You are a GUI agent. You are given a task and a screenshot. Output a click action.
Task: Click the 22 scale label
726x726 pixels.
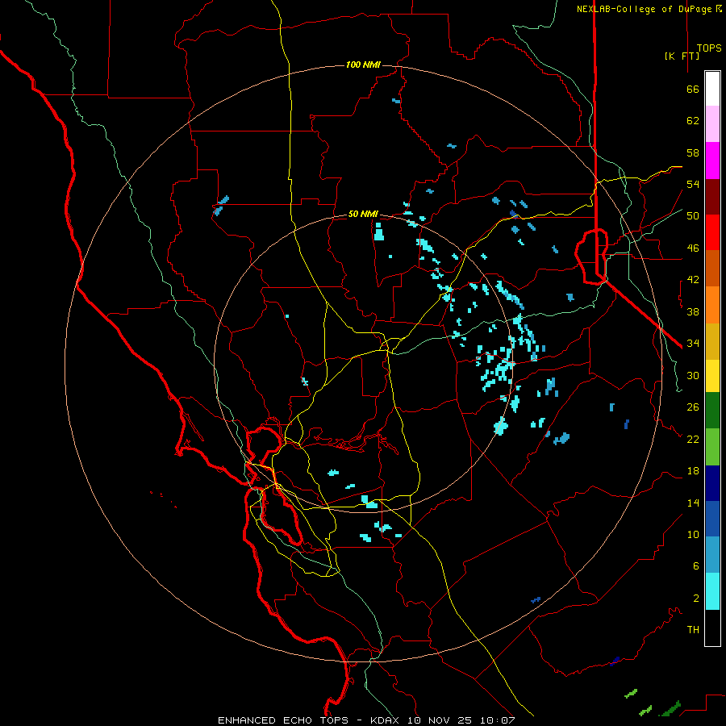click(693, 439)
